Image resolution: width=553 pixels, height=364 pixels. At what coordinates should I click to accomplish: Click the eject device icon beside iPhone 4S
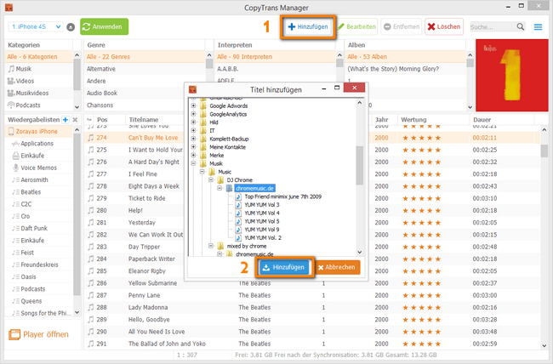(71, 27)
